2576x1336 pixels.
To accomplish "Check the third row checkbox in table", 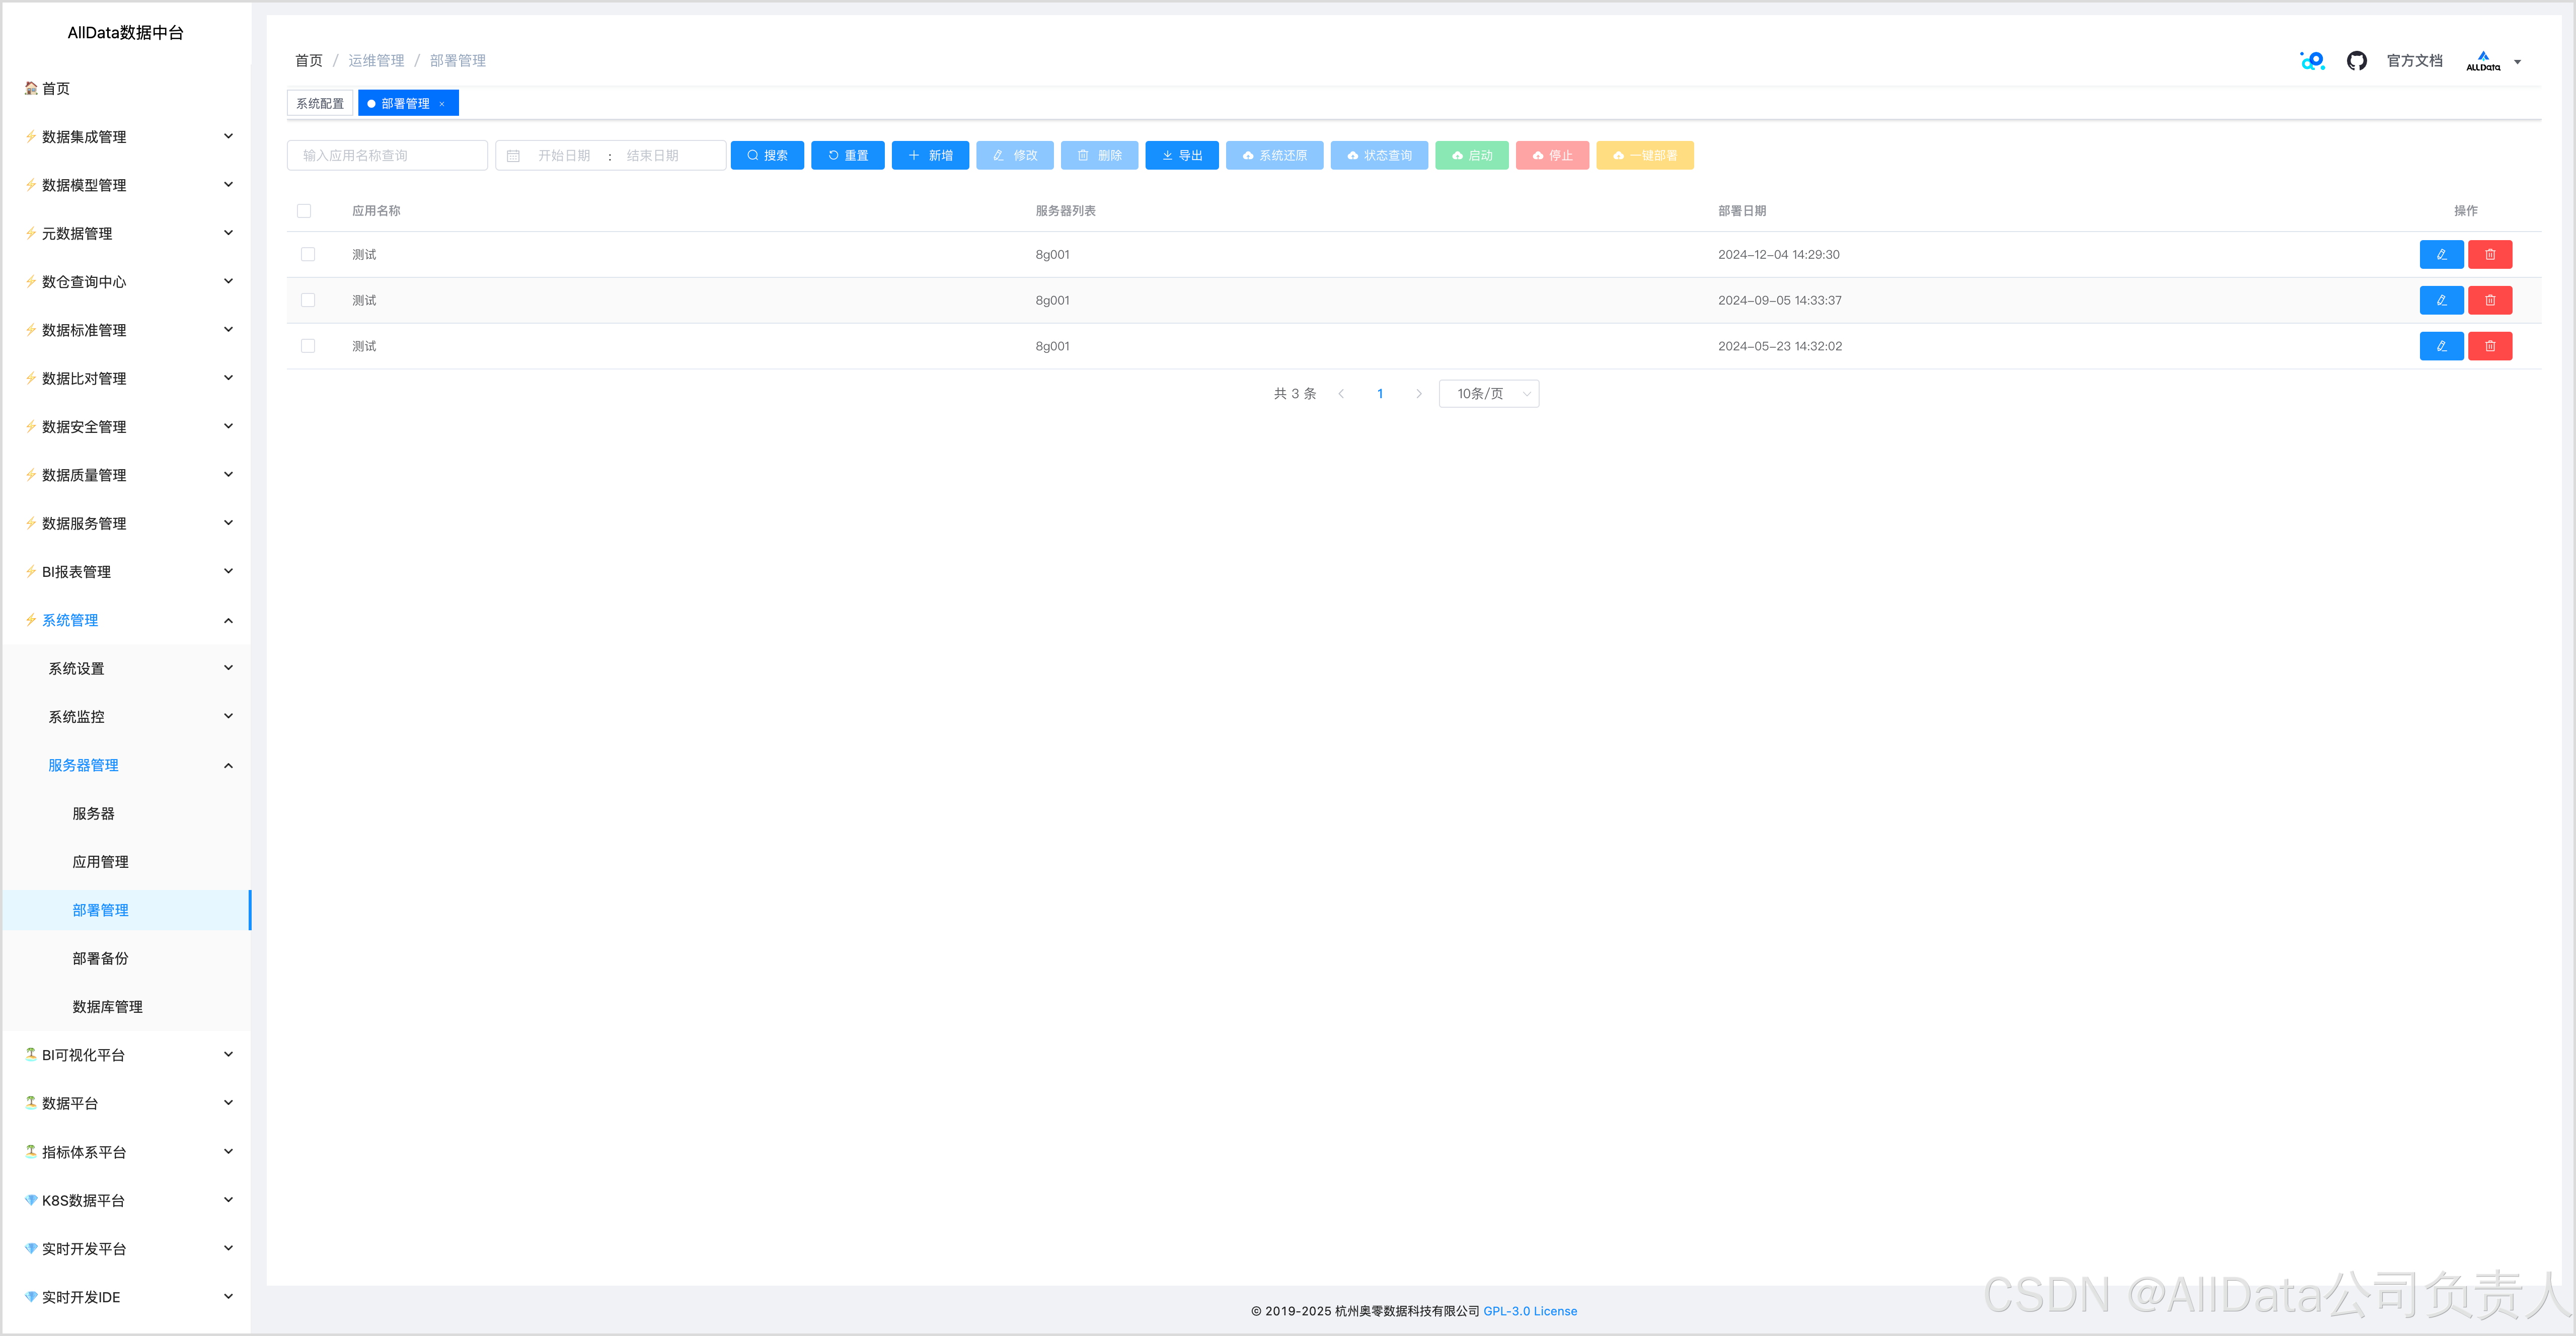I will coord(308,346).
